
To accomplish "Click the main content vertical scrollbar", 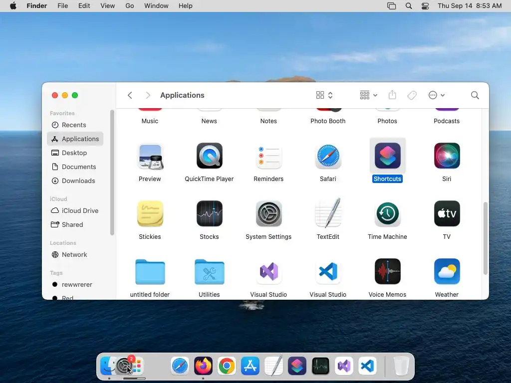I will (485, 238).
